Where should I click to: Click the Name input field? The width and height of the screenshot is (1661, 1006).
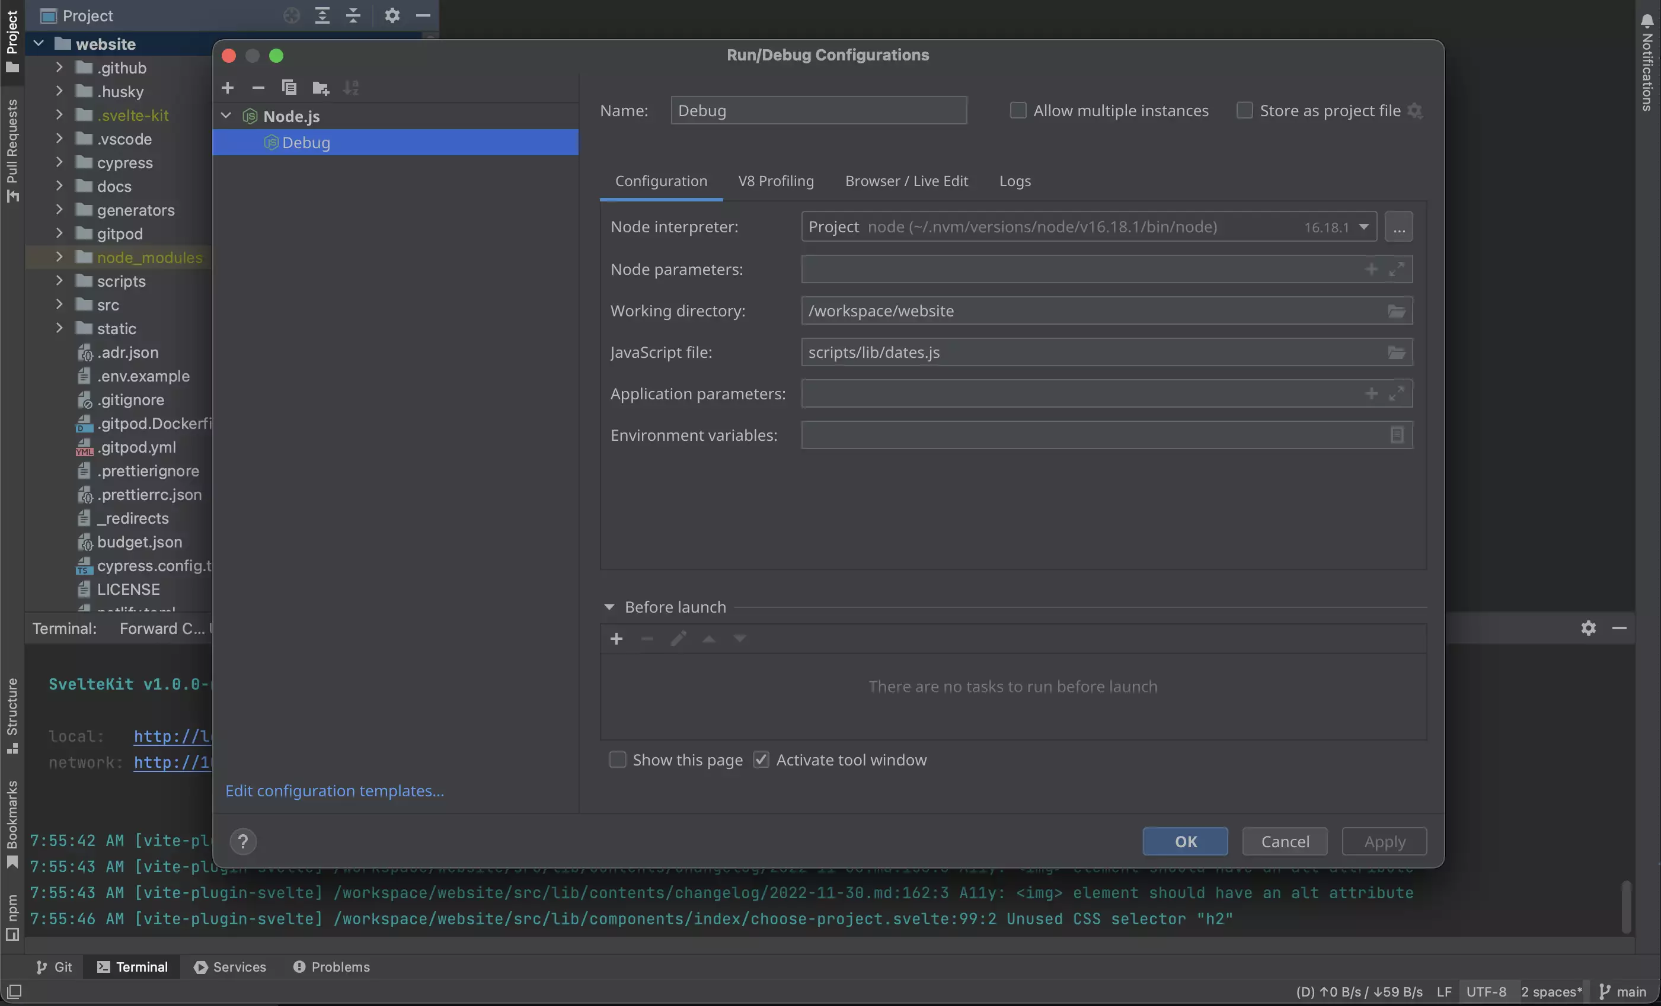coord(819,111)
